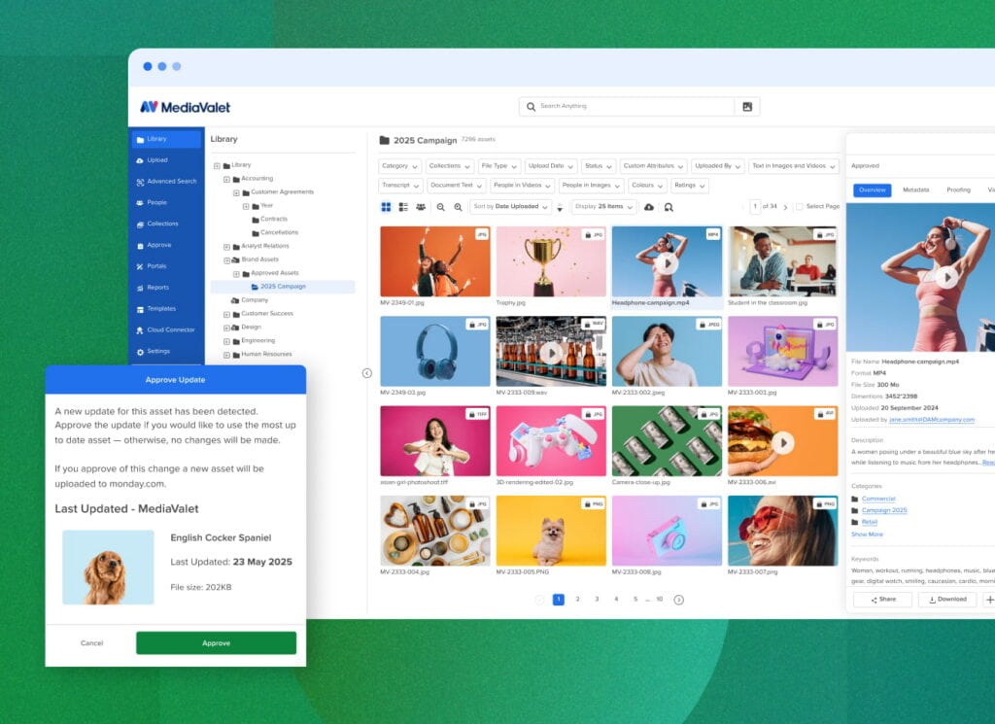Expand the Accounting folder in the tree

[226, 179]
